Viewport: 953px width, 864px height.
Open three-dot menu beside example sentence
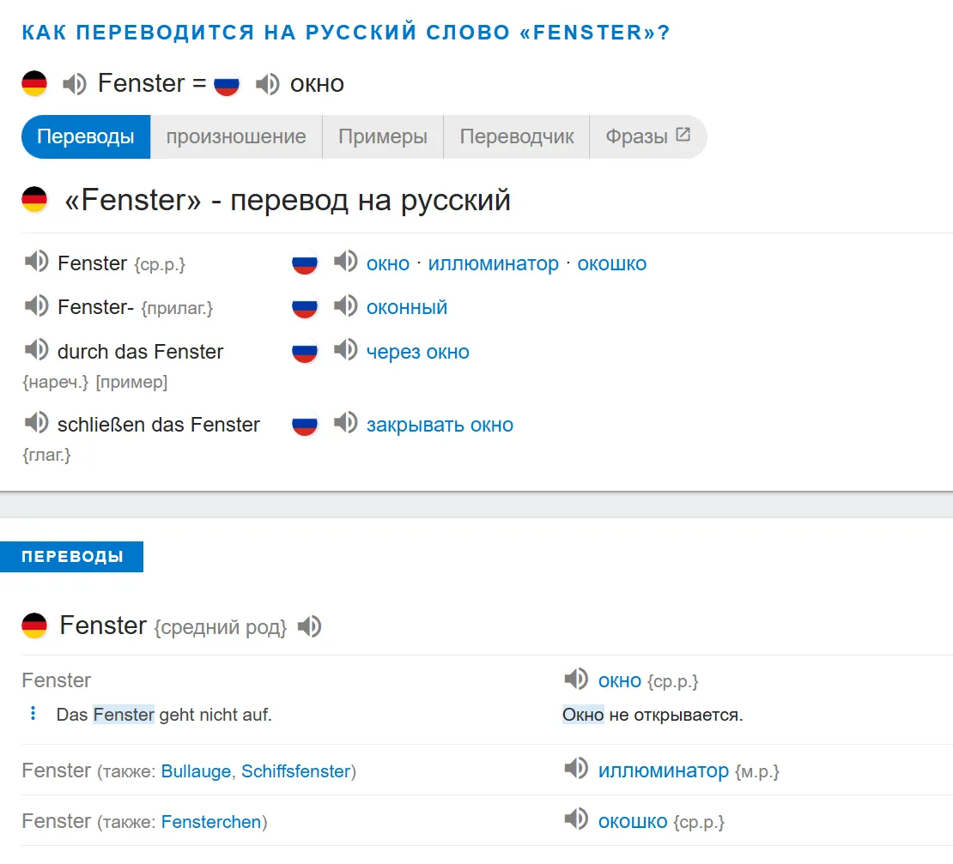pyautogui.click(x=33, y=714)
